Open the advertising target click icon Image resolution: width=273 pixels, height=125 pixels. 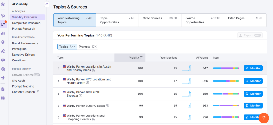point(3,69)
